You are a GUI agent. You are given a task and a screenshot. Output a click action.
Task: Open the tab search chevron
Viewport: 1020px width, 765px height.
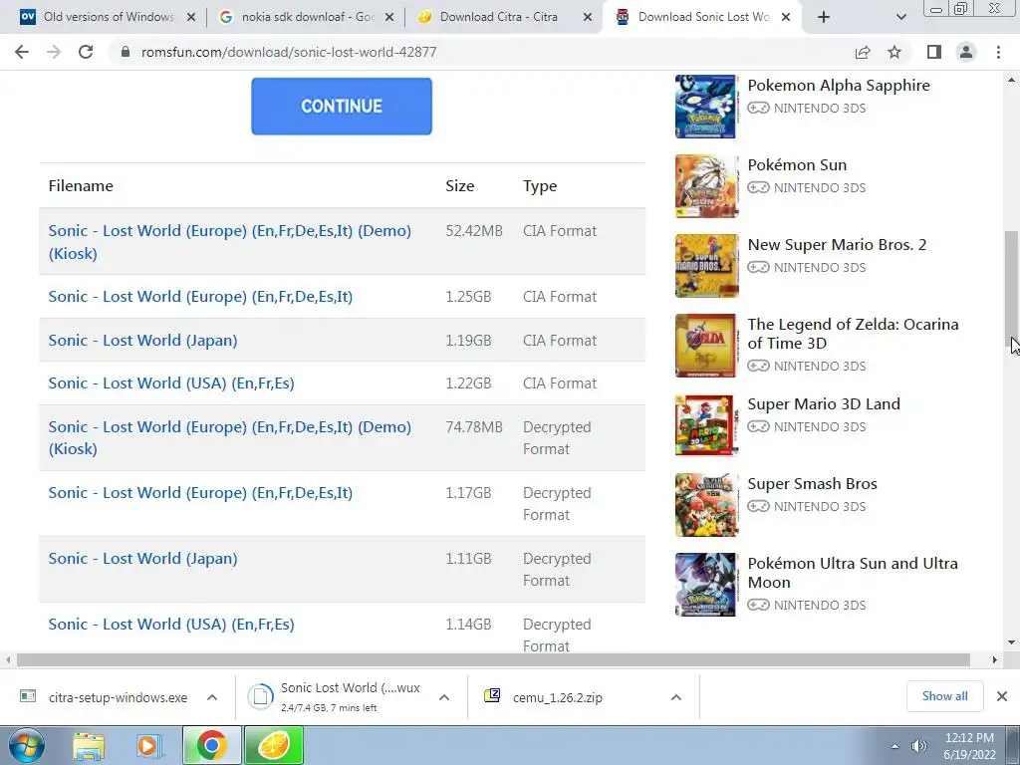click(900, 17)
